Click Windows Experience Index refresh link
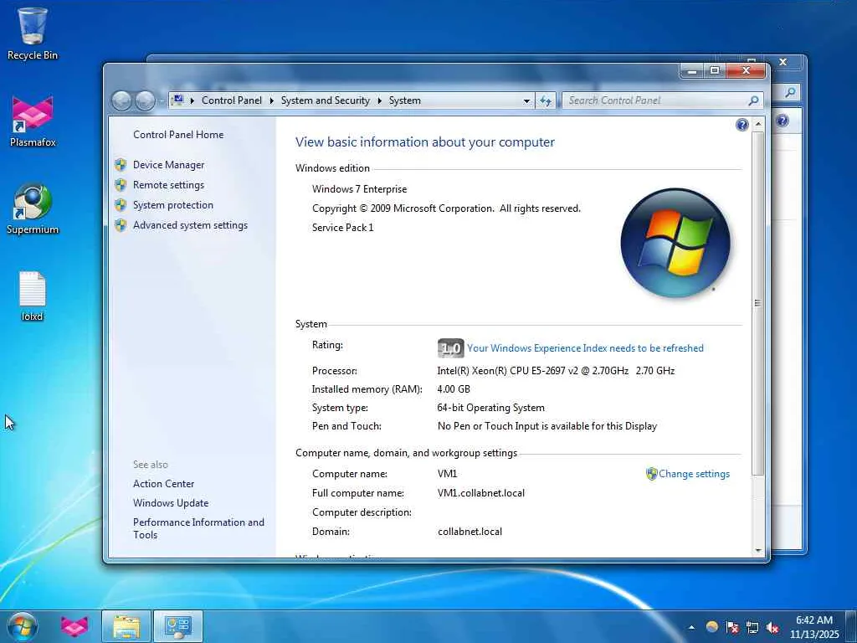 (585, 348)
